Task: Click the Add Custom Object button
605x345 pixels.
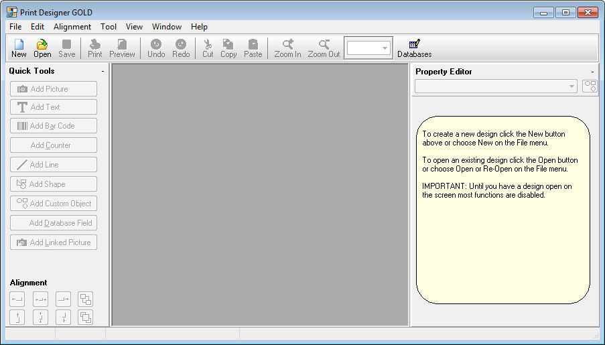Action: [x=54, y=204]
